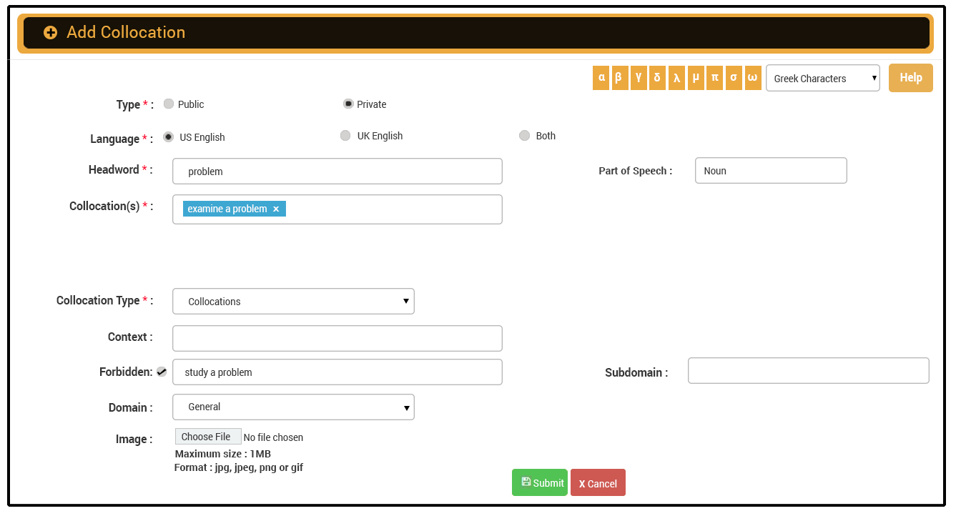Insert the gamma Greek character

(x=639, y=78)
